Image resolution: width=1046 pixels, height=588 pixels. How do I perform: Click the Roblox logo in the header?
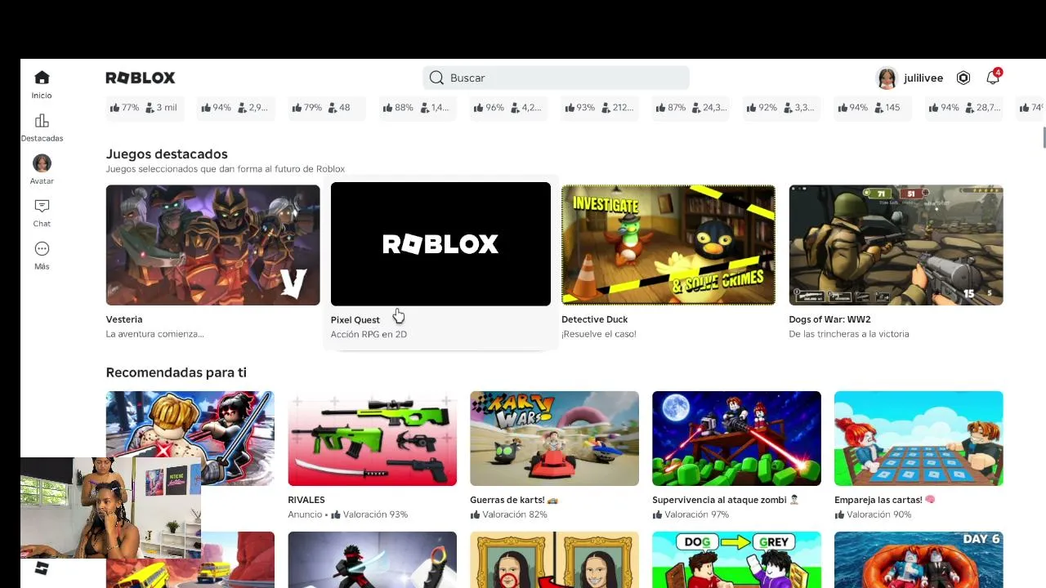click(x=141, y=78)
